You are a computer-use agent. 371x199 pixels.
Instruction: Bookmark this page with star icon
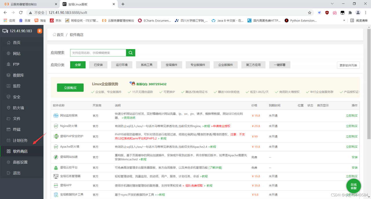pos(310,13)
